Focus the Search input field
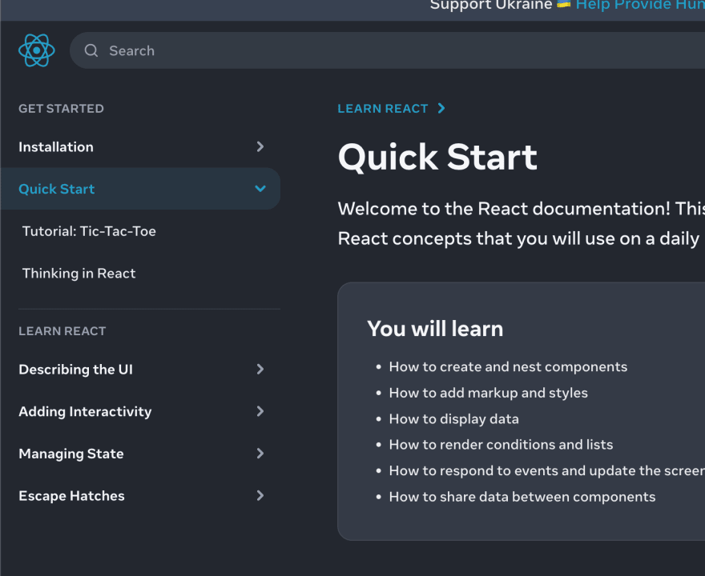Image resolution: width=705 pixels, height=576 pixels. point(387,50)
